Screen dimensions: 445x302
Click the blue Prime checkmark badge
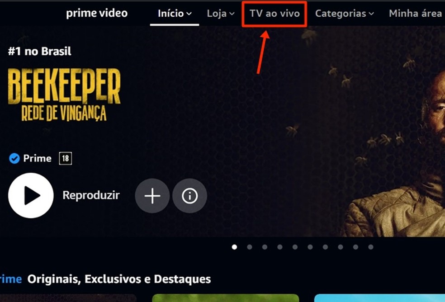pos(14,158)
